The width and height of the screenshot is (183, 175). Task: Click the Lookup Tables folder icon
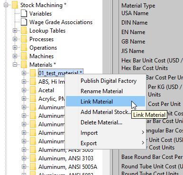coord(24,31)
